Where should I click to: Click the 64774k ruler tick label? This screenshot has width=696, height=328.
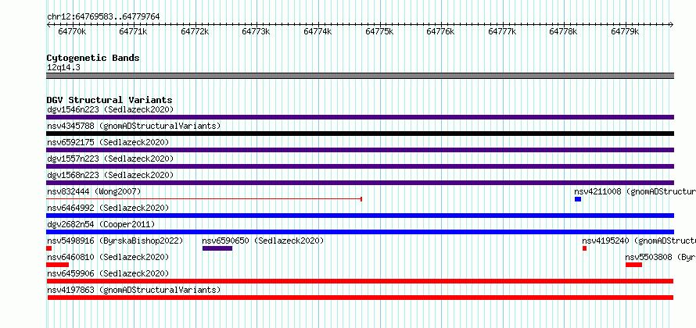(x=318, y=31)
